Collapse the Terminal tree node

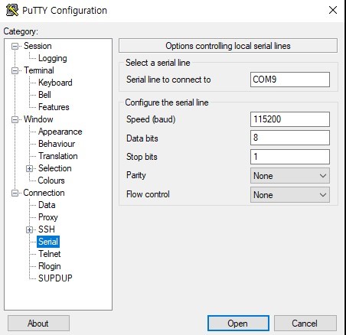15,70
